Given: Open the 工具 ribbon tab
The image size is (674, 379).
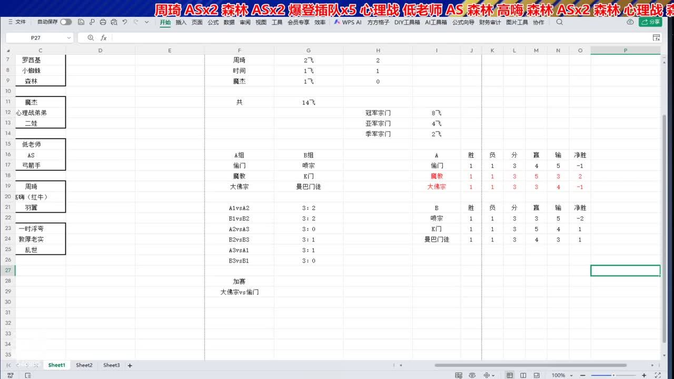Looking at the screenshot, I should (x=277, y=23).
